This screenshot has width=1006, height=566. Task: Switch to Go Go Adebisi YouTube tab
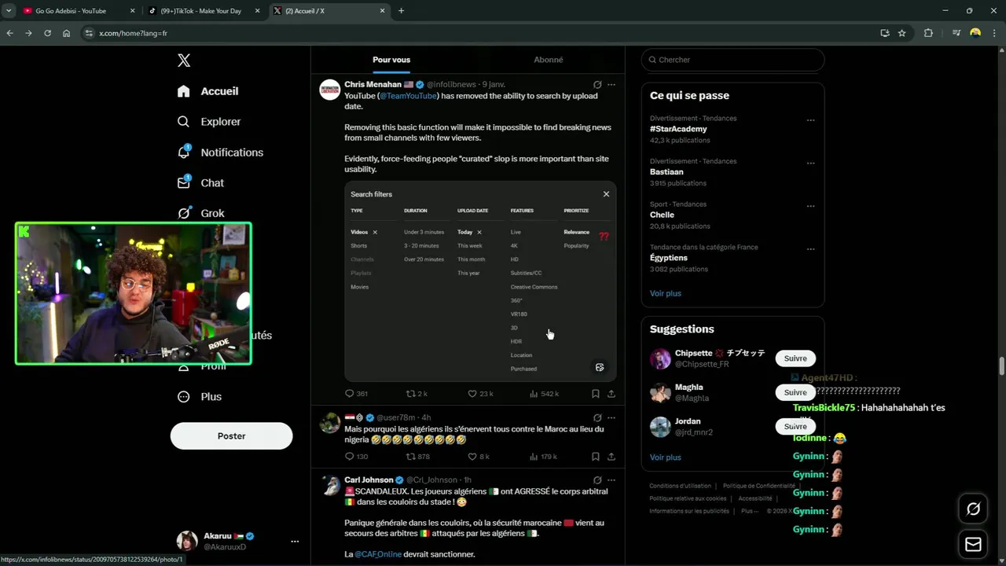tap(79, 11)
